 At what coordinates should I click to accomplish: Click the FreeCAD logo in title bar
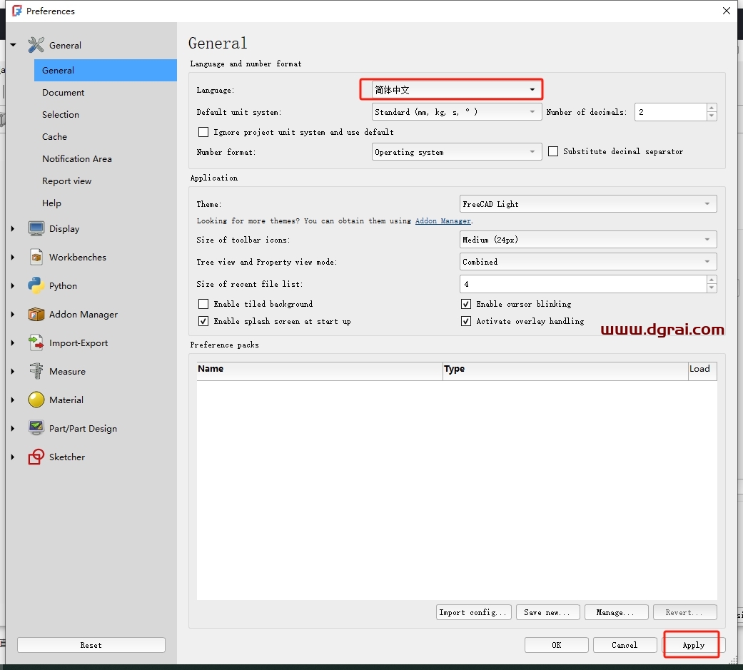(x=17, y=11)
